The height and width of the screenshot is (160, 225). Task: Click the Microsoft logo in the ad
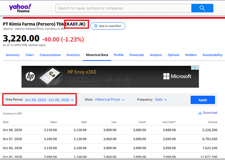pyautogui.click(x=177, y=76)
